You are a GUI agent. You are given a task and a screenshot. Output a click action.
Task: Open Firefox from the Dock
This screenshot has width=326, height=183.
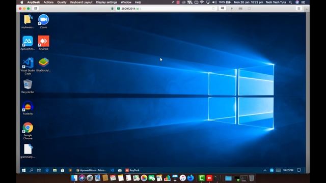click(x=191, y=178)
